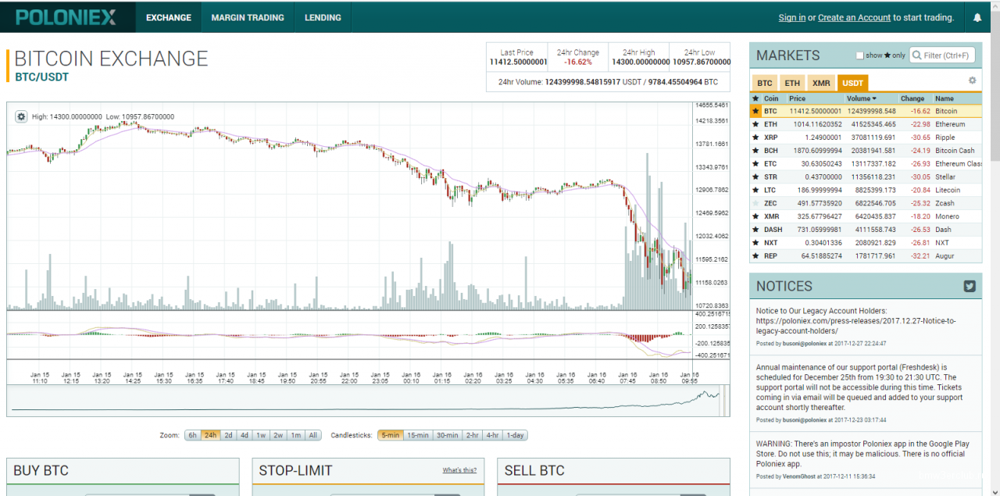1000x496 pixels.
Task: Toggle favorite star for BCH row
Action: 755,151
